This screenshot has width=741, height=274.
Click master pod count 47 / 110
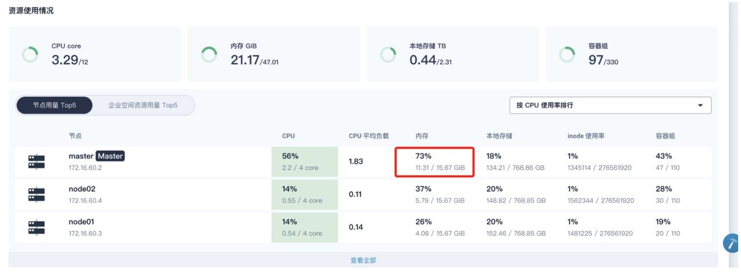point(668,167)
